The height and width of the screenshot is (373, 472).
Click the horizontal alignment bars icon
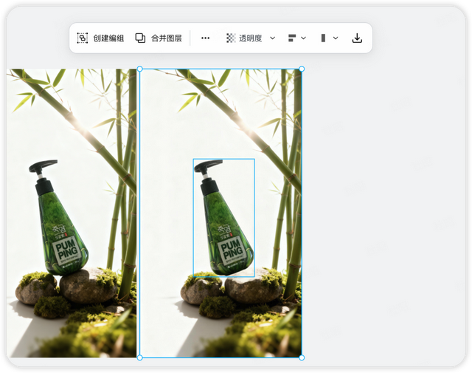292,38
